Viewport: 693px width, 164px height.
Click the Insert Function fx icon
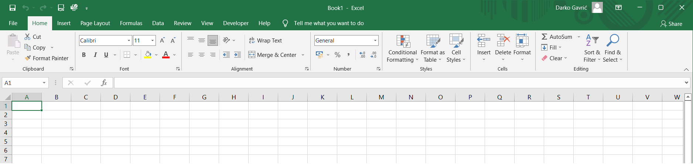click(x=104, y=83)
